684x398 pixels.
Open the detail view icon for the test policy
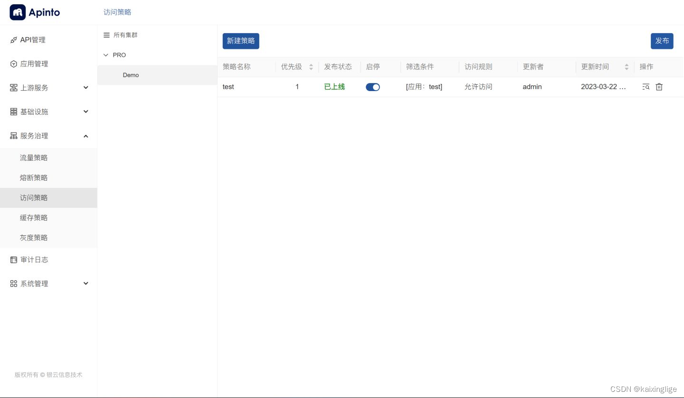point(646,87)
